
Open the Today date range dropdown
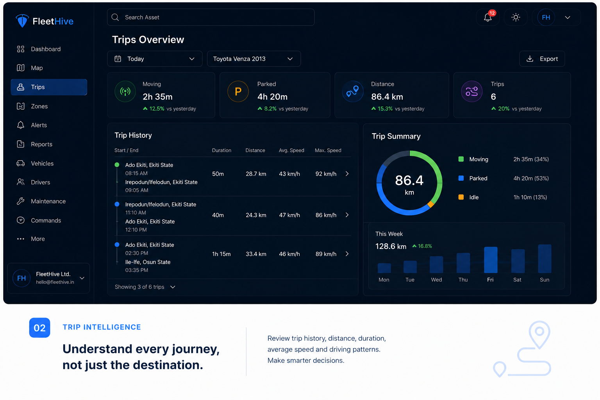[155, 59]
